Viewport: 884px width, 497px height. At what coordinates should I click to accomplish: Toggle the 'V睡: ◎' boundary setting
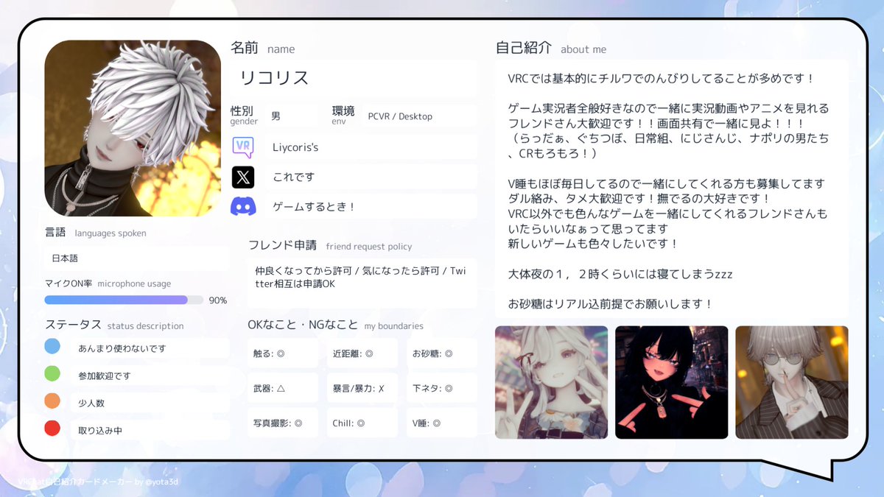[441, 423]
